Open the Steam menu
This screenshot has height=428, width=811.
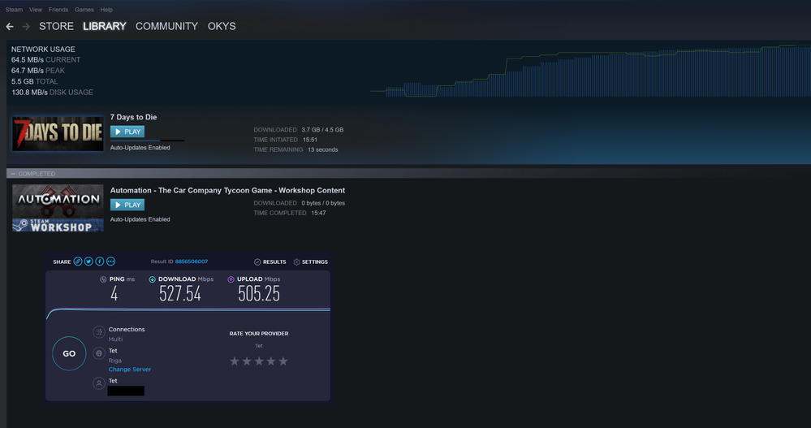14,10
